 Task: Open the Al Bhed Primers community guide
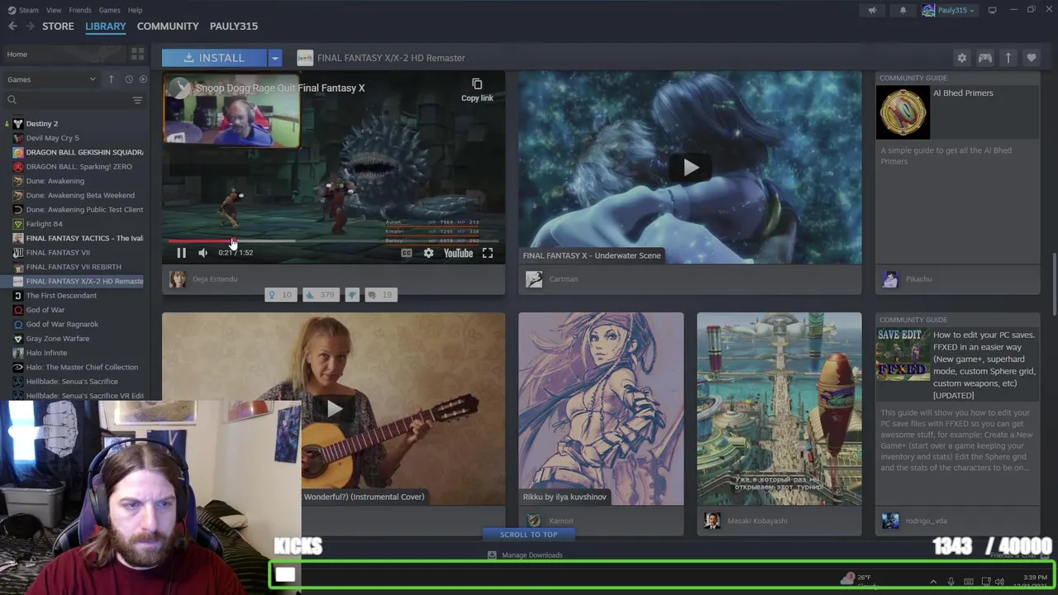[x=957, y=168]
